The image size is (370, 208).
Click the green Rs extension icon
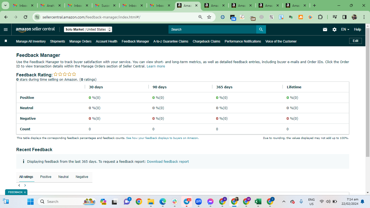[x=291, y=17]
